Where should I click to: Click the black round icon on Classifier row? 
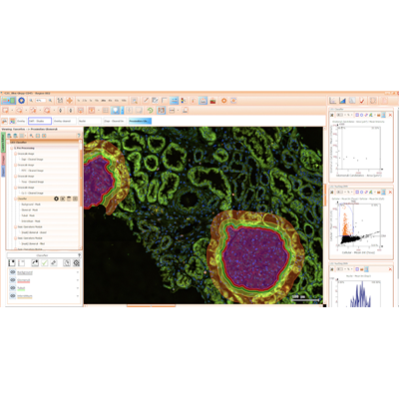coord(56,199)
